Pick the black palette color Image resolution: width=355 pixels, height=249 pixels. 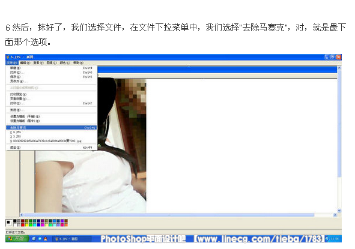click(x=14, y=221)
